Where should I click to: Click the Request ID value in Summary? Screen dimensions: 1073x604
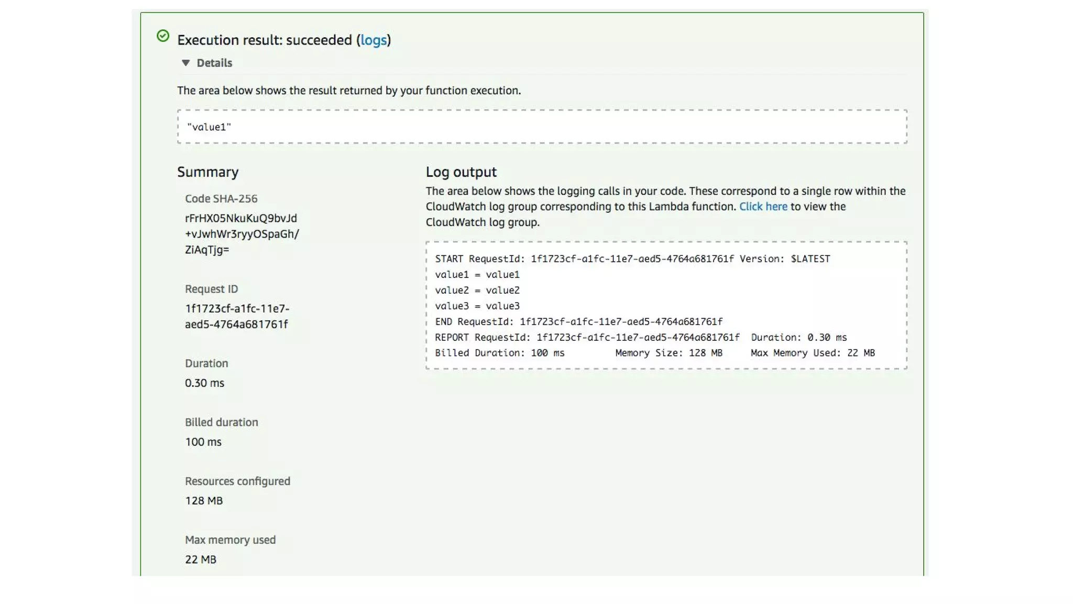click(x=237, y=316)
